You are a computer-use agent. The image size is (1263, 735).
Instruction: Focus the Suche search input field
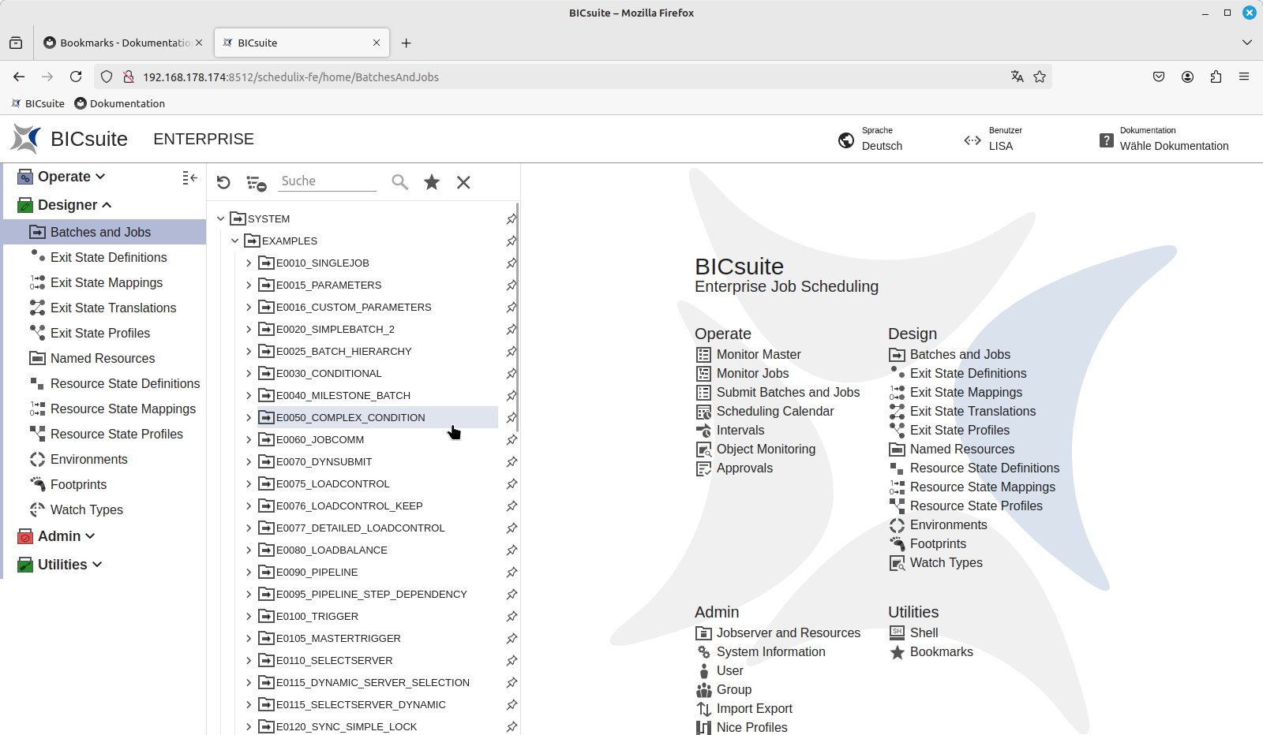328,181
